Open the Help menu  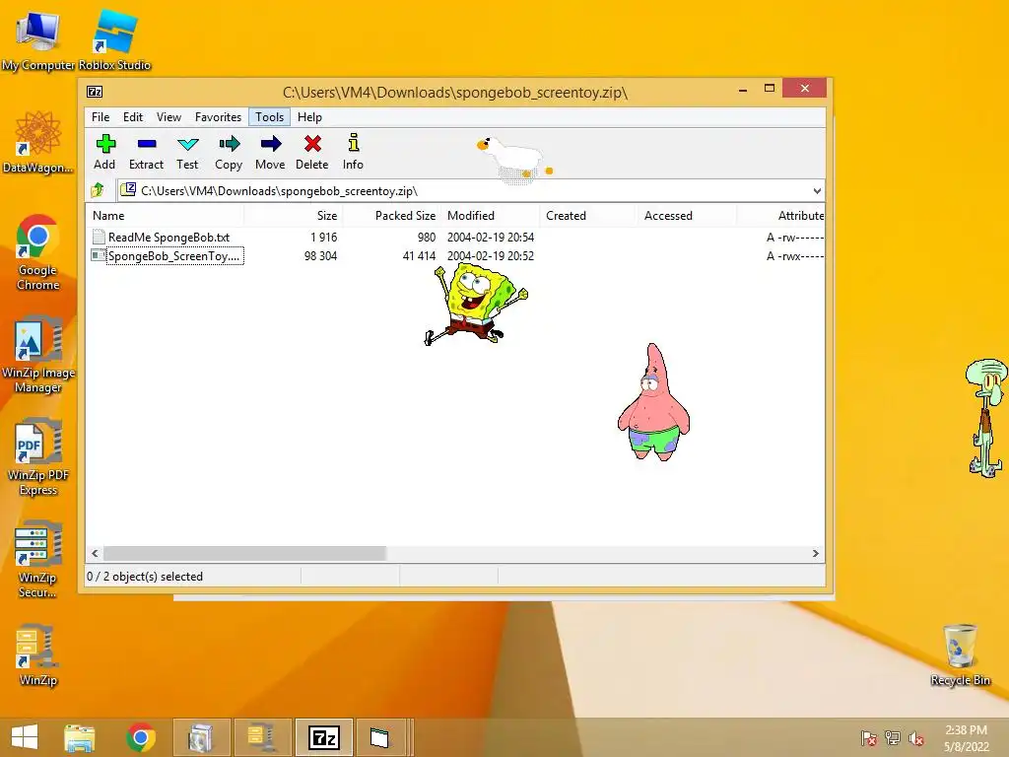pyautogui.click(x=309, y=117)
